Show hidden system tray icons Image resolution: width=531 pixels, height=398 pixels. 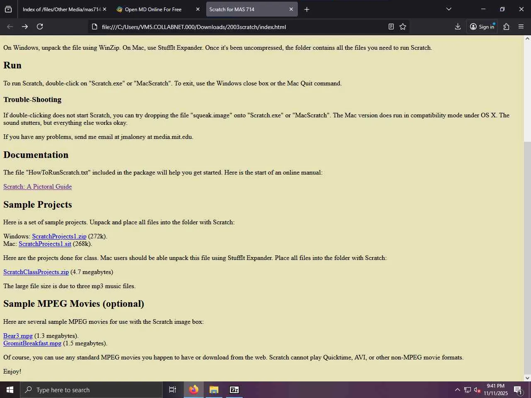coord(457,390)
